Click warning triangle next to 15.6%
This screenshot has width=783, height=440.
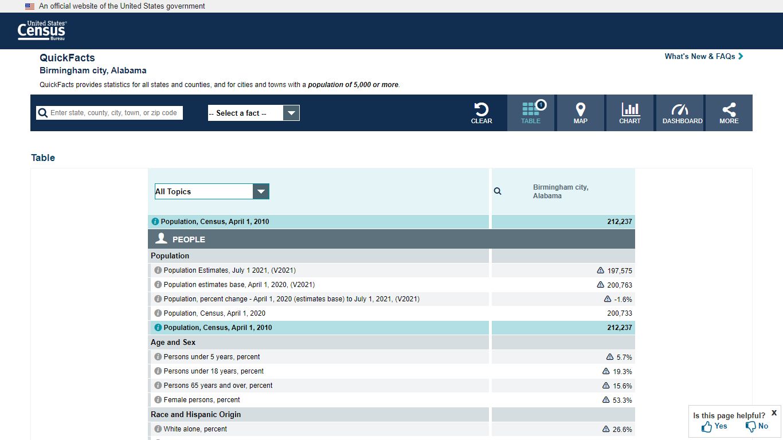tap(606, 386)
